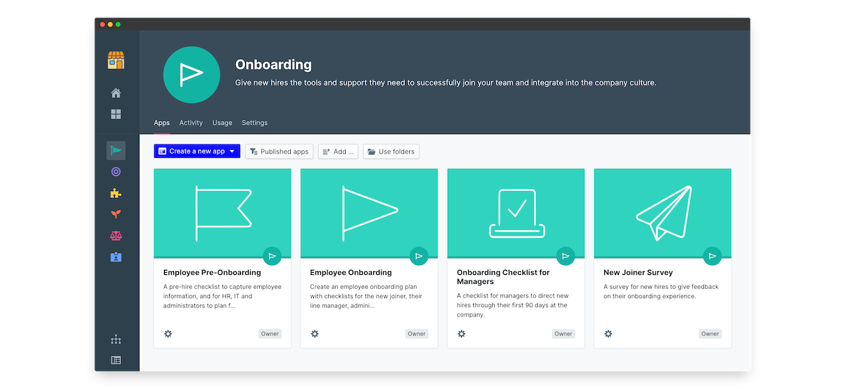
Task: Click Owner badge on Employee Onboarding card
Action: (x=417, y=334)
